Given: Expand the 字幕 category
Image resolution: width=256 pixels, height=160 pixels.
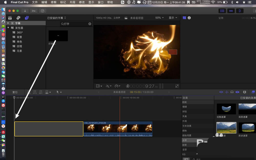Looking at the screenshot, I should 8,23.
